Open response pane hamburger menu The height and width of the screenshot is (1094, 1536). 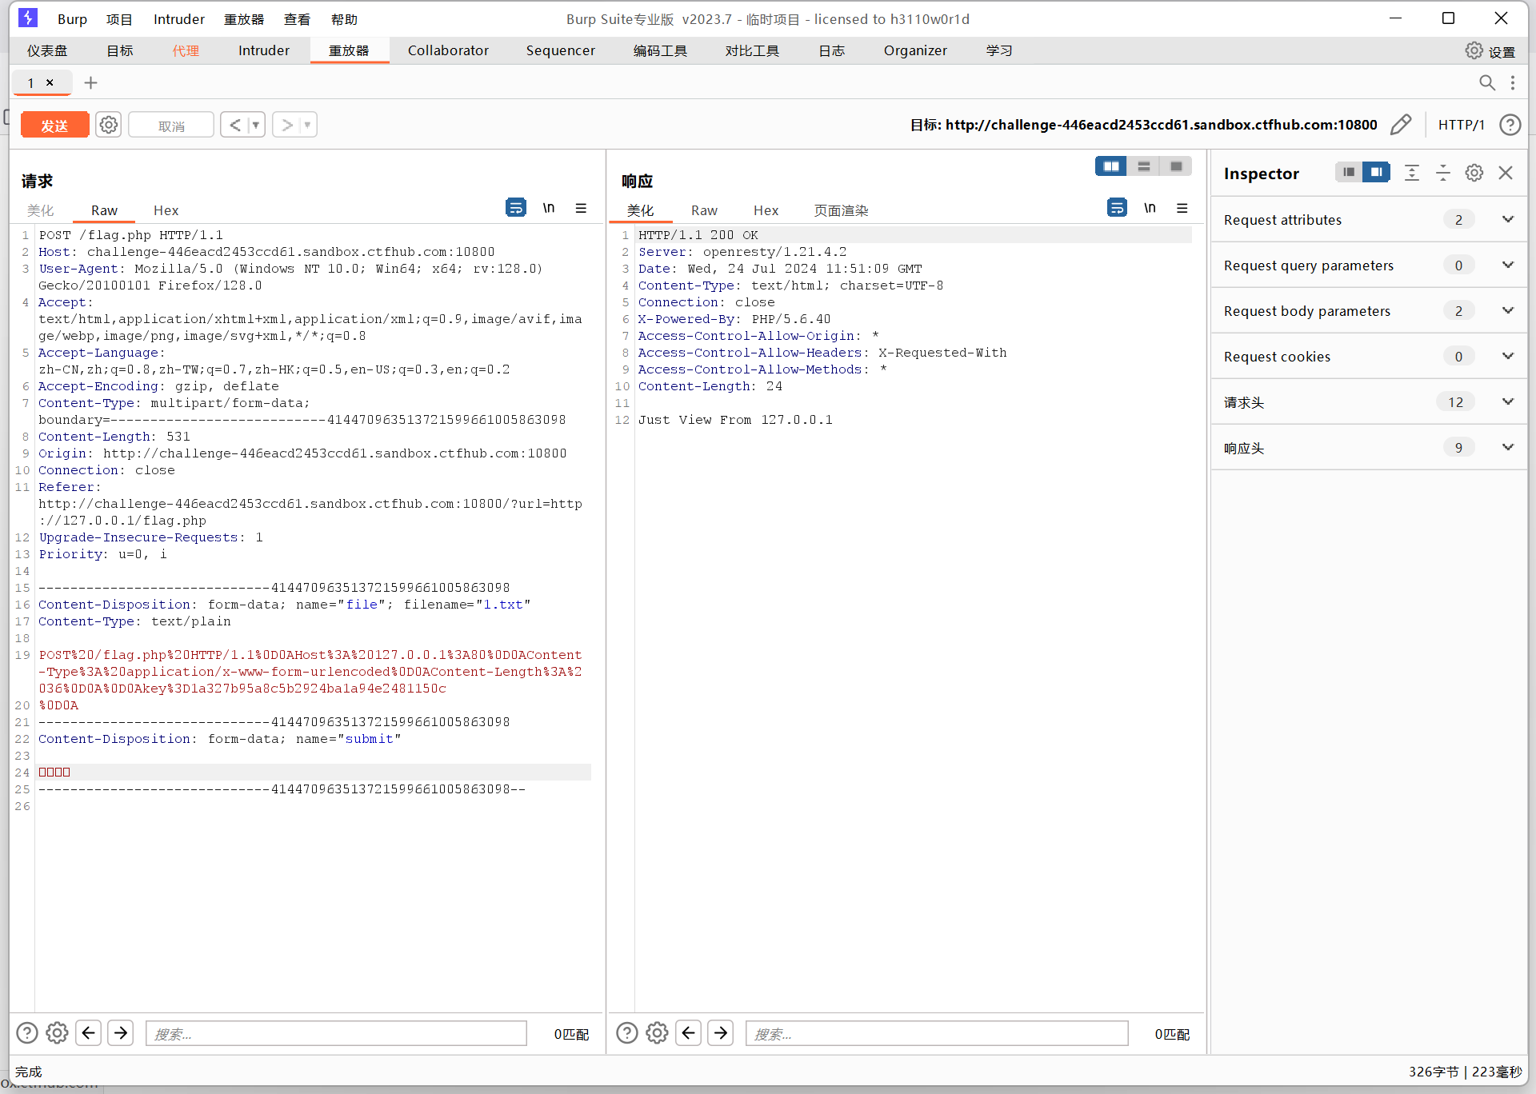pyautogui.click(x=1182, y=208)
